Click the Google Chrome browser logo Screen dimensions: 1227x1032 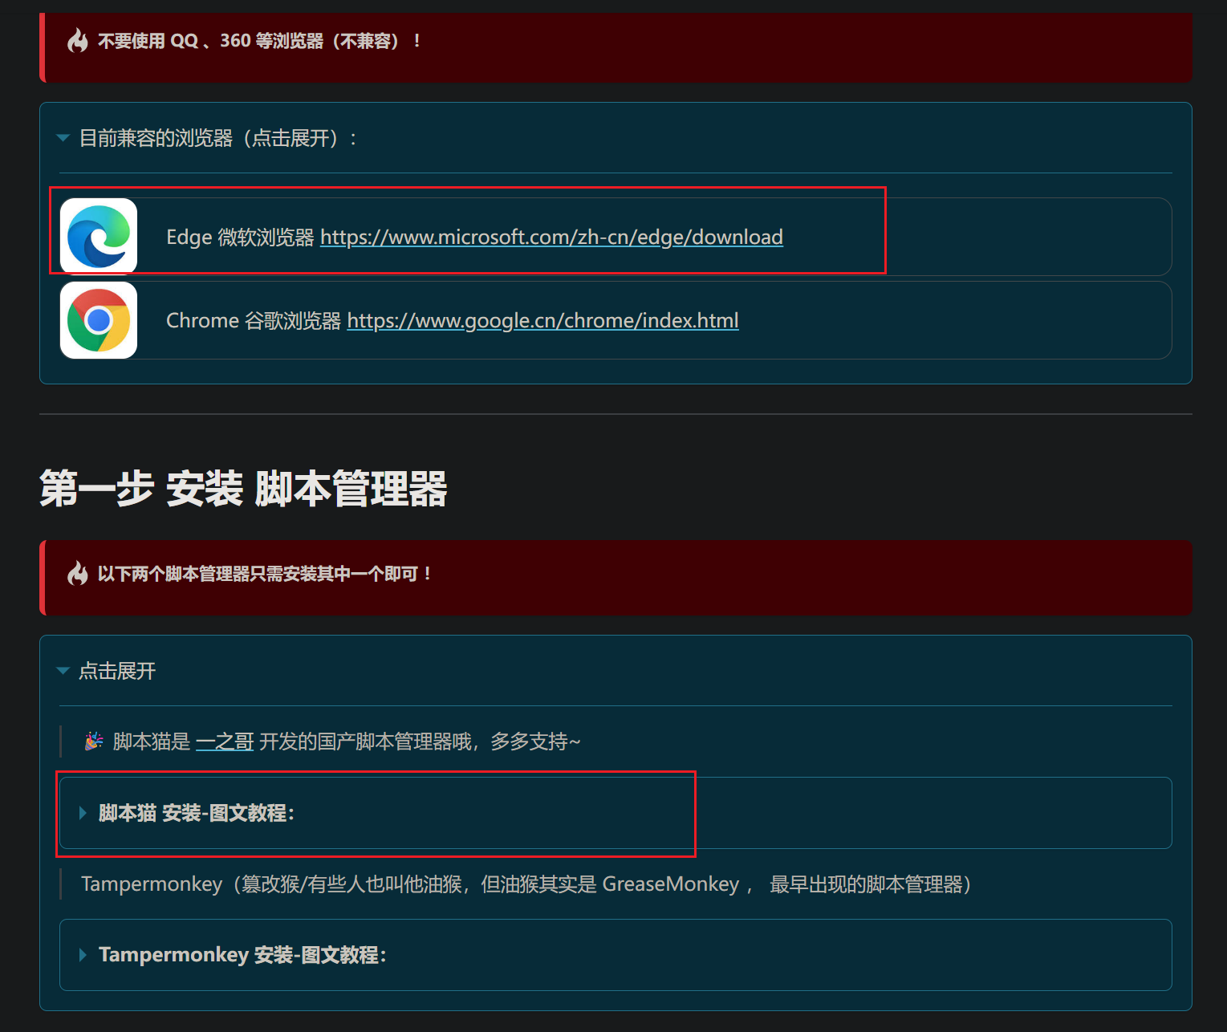(99, 320)
